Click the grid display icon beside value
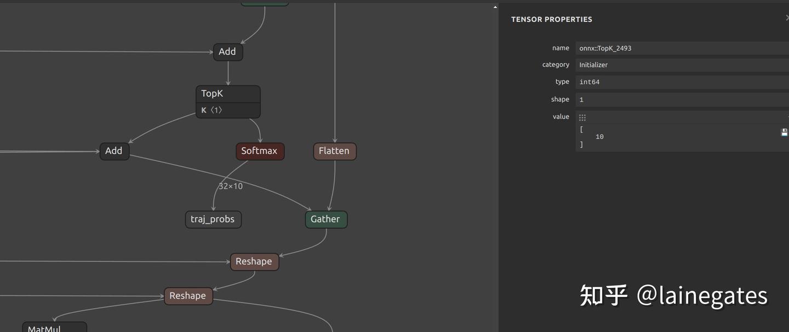The height and width of the screenshot is (332, 789). [x=582, y=117]
